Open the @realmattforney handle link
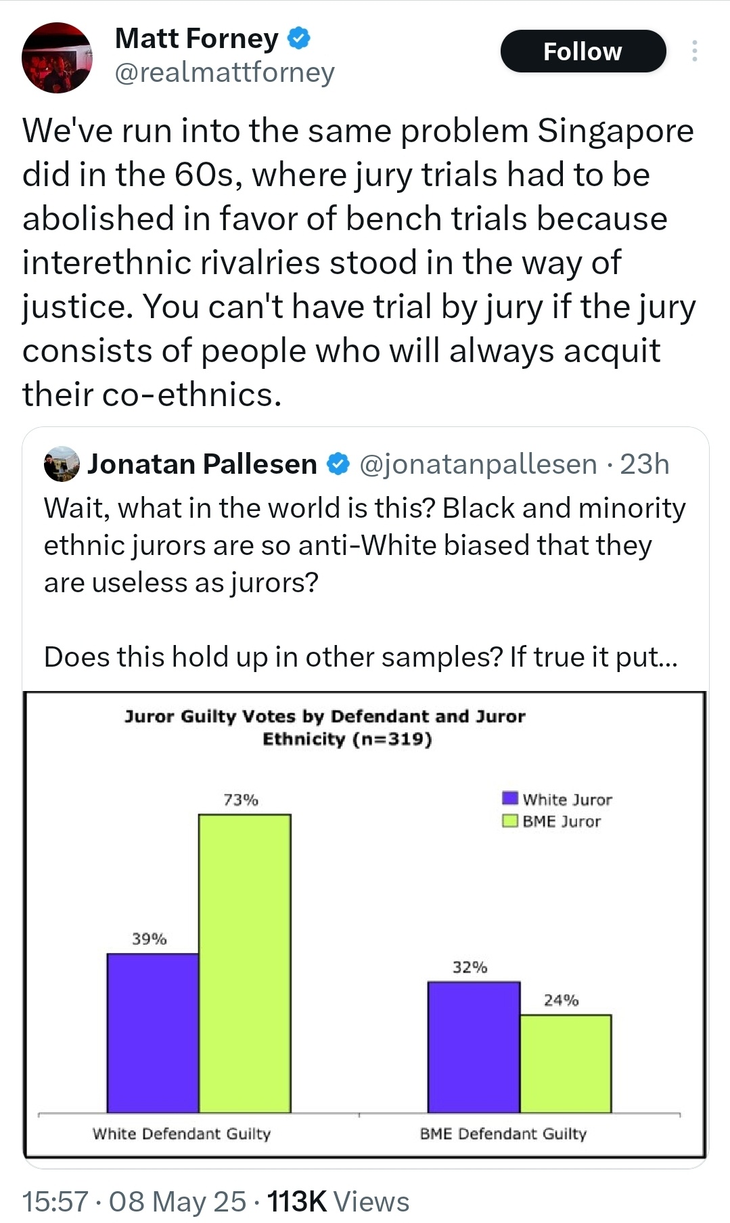The image size is (730, 1223). 225,72
